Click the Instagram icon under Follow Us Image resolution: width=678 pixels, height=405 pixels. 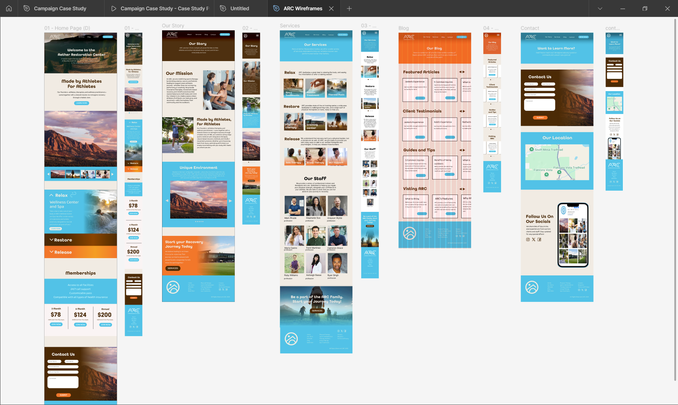[x=528, y=239]
